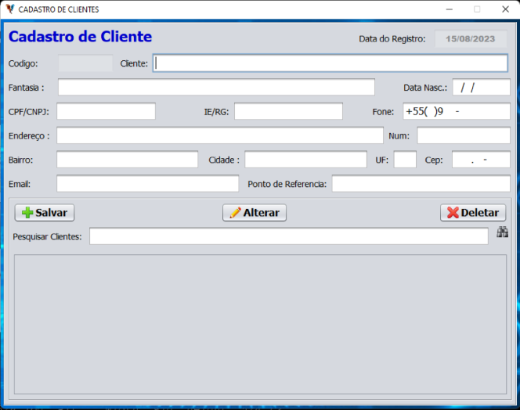Focus the Cliente name field
The height and width of the screenshot is (410, 520).
(x=330, y=63)
